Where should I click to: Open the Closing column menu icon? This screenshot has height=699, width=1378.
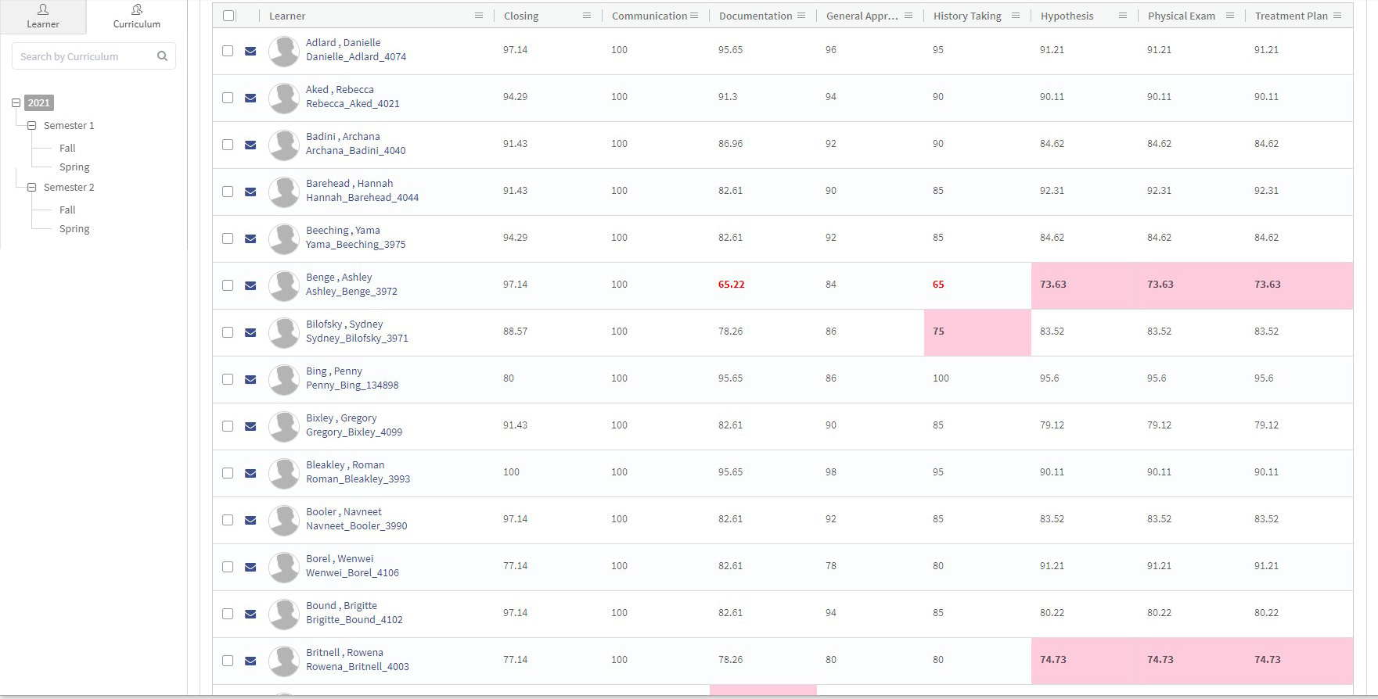586,16
